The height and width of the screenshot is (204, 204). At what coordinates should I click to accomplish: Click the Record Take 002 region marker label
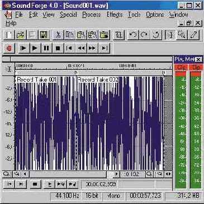[98, 80]
